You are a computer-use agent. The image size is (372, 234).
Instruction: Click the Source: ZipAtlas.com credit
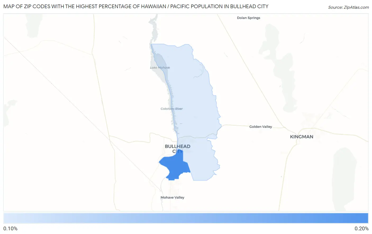coord(348,7)
